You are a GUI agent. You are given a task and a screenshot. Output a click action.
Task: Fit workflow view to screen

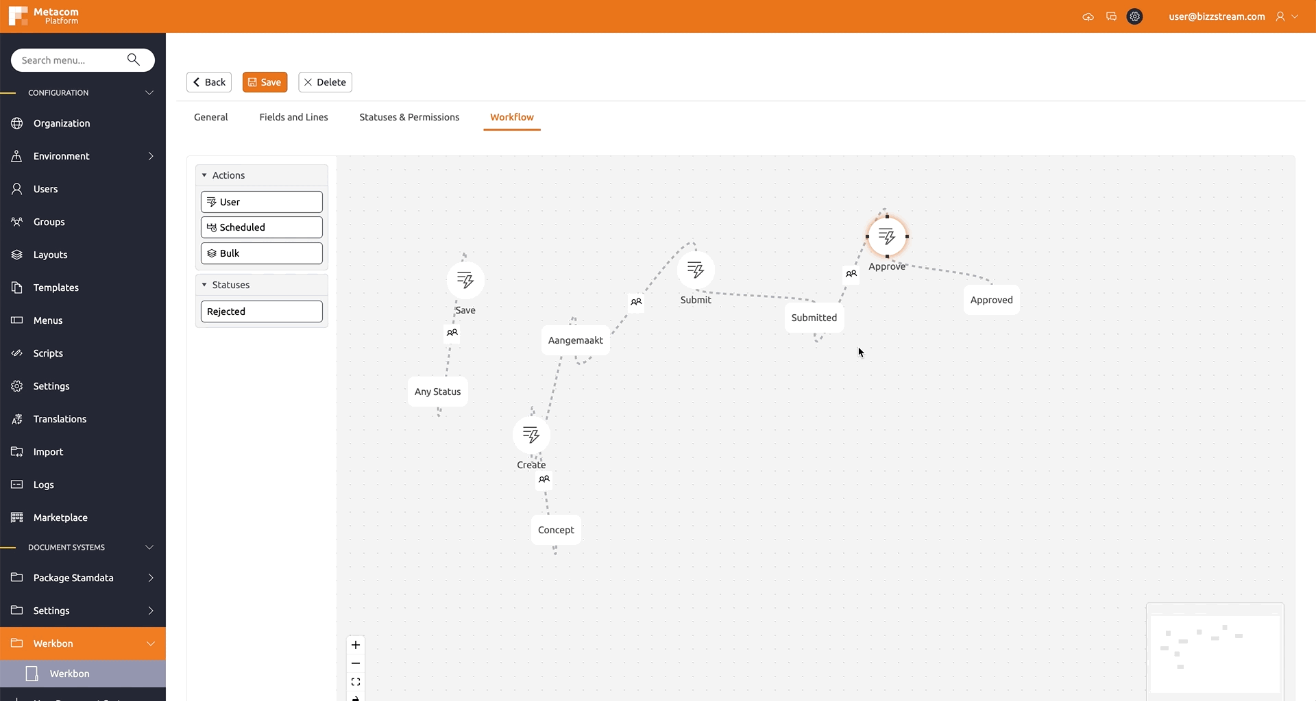tap(356, 682)
